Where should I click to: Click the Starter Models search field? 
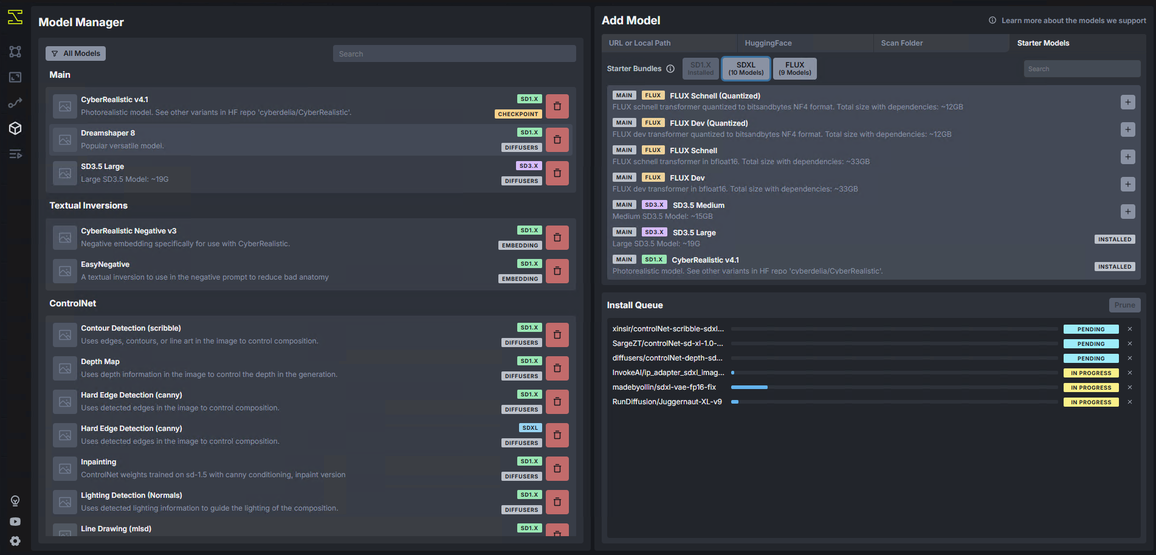[1082, 69]
